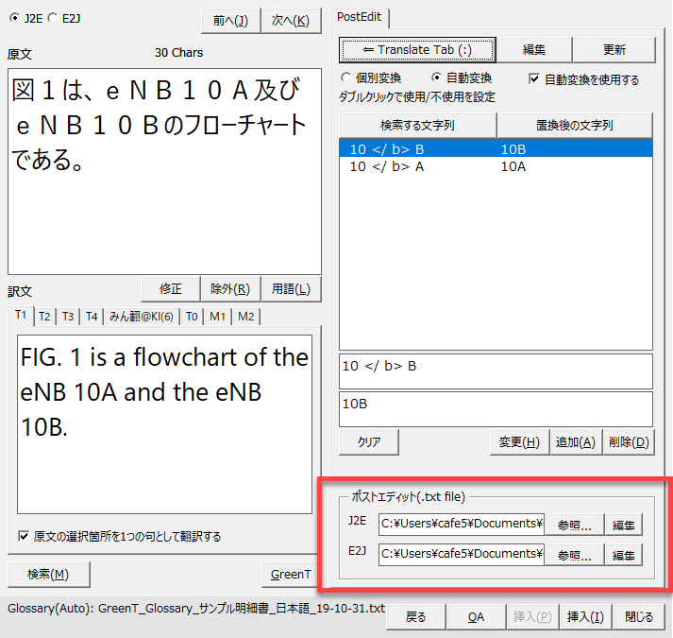Choose the 個別変換 radio option

[346, 78]
